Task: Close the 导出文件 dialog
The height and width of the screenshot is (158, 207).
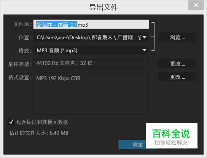Action: 196,5
